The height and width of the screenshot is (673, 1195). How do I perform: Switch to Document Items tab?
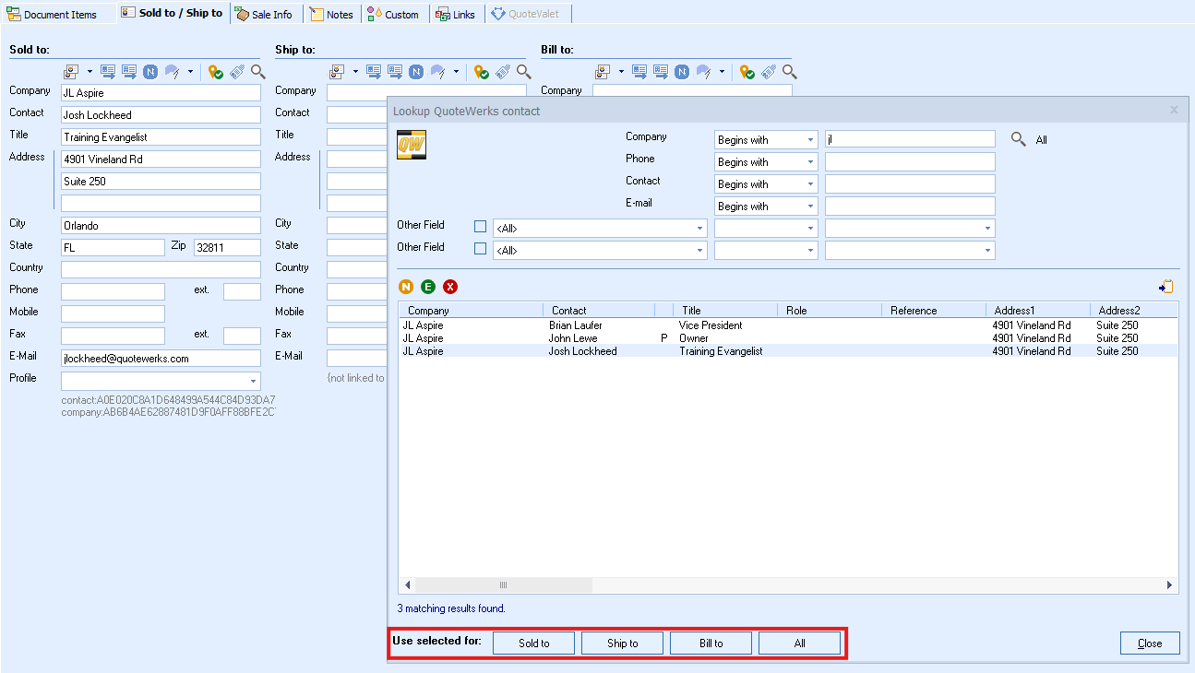pyautogui.click(x=52, y=14)
